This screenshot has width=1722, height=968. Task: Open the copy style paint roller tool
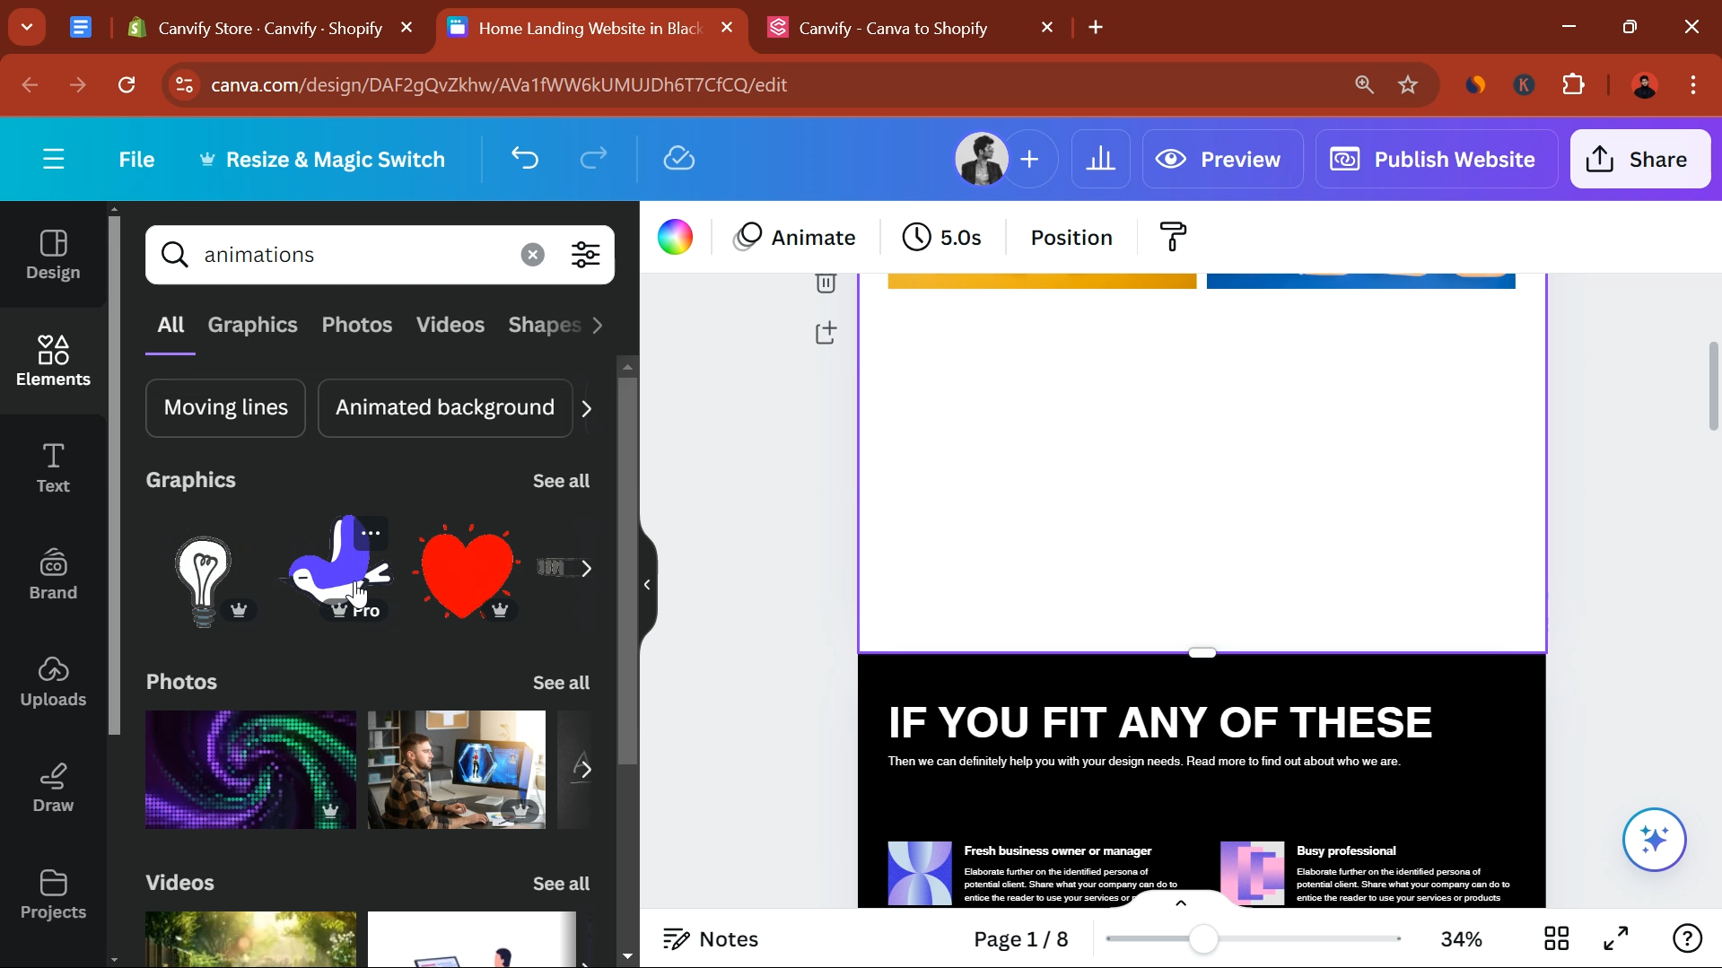point(1173,237)
